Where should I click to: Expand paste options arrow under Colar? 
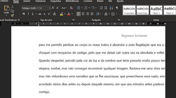(x=6, y=15)
